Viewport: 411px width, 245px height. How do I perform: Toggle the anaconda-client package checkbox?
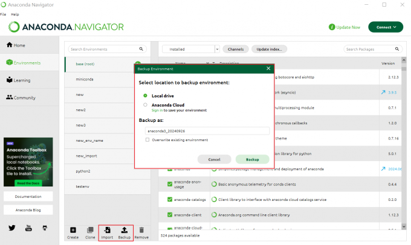click(170, 215)
